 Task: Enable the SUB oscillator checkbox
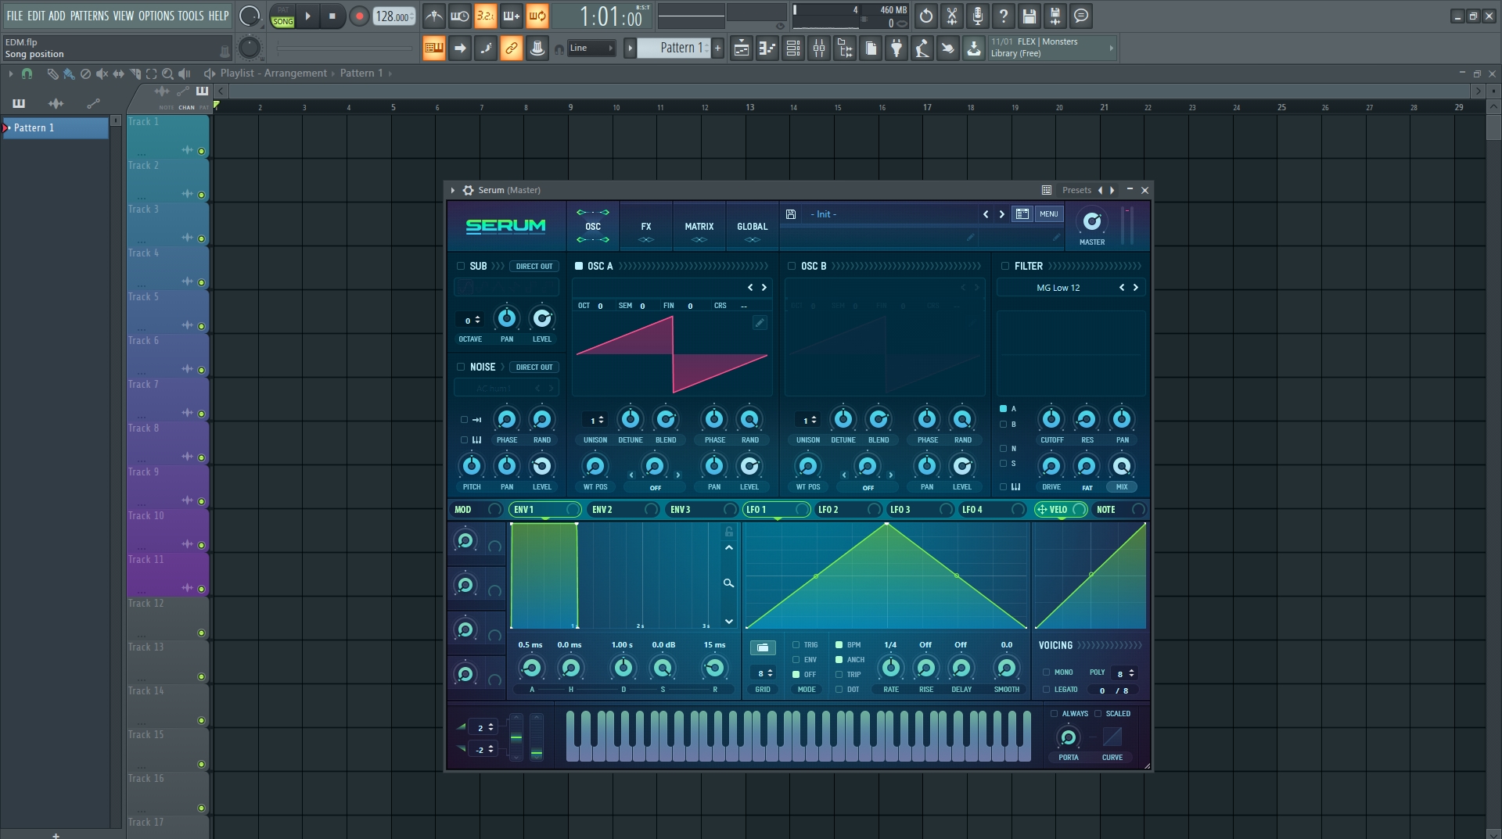tap(461, 266)
